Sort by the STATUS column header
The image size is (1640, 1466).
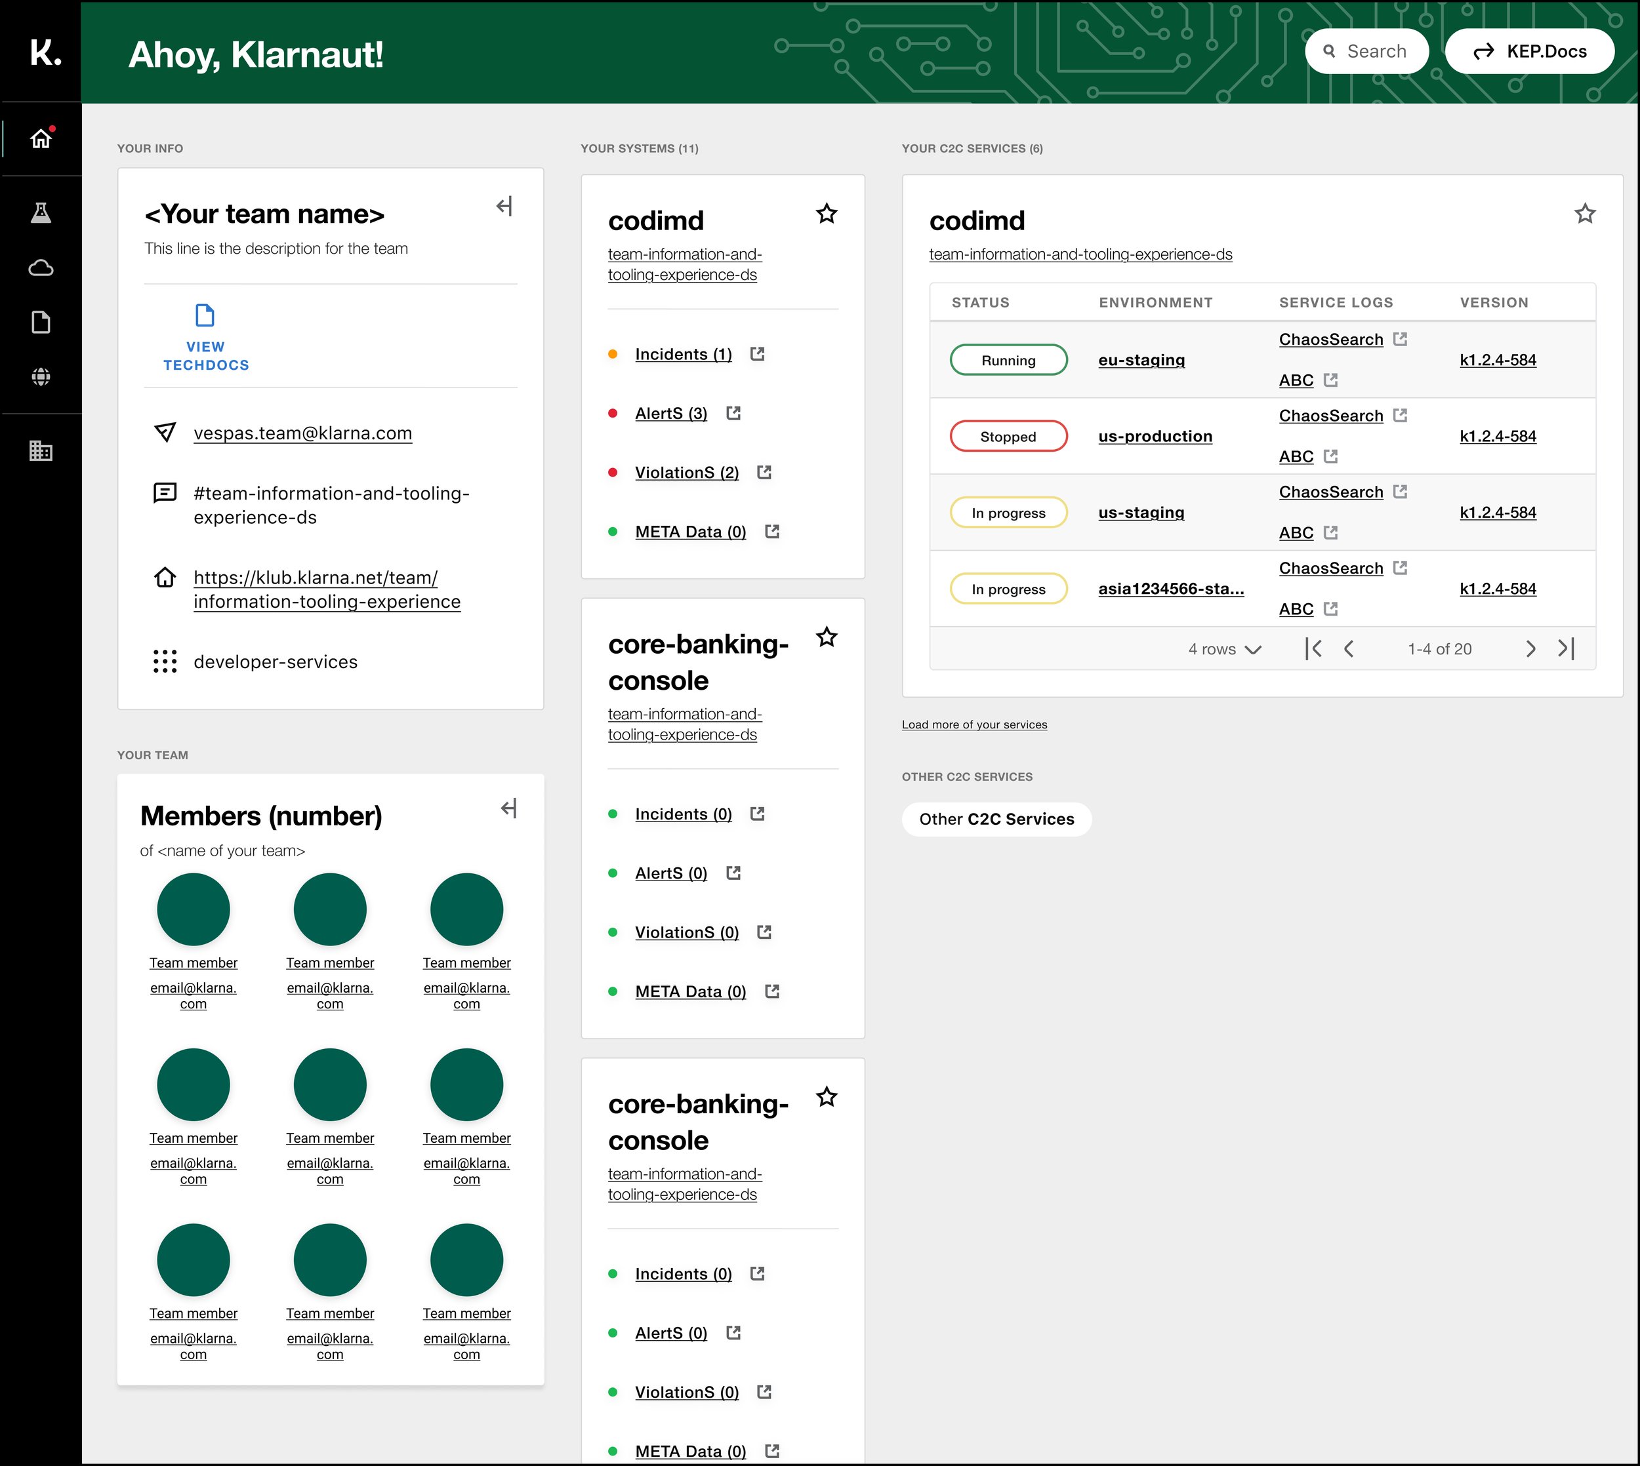coord(981,303)
